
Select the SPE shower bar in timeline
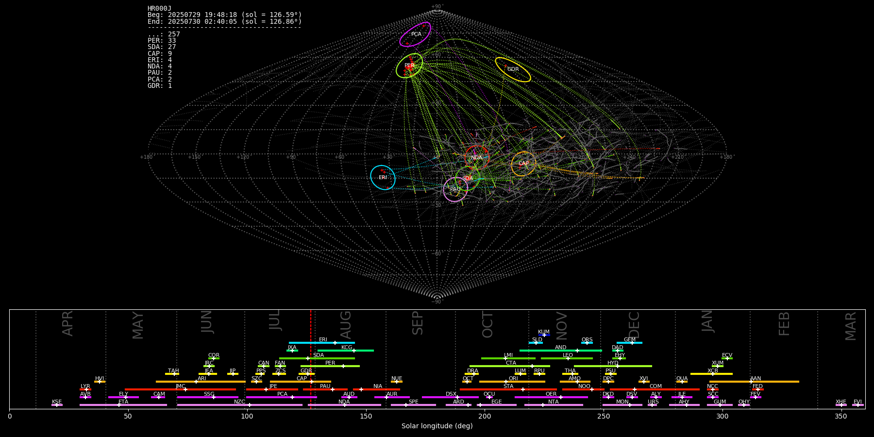point(414,405)
